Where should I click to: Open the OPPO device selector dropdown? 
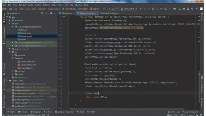click(x=129, y=9)
